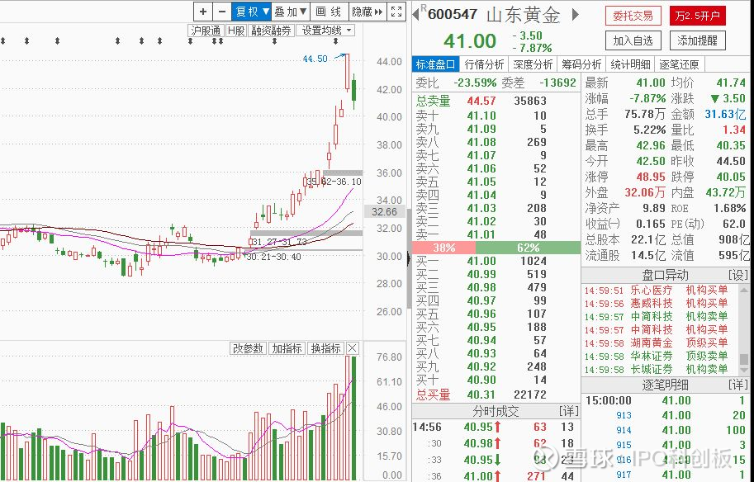This screenshot has width=754, height=482.
Task: Switch to 筹码分析 tab
Action: (x=581, y=64)
